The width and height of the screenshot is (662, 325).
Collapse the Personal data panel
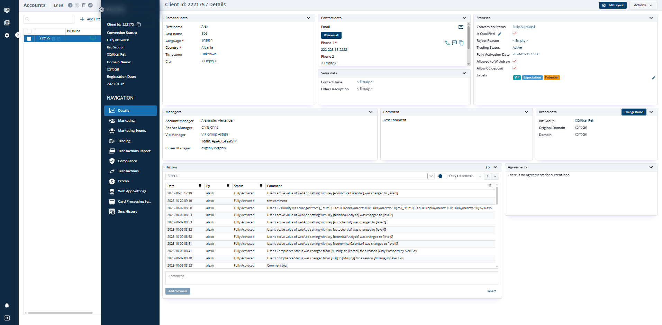click(x=308, y=18)
